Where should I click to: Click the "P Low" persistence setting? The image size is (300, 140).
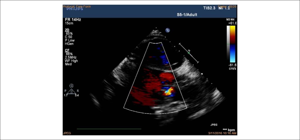pyautogui.click(x=70, y=40)
